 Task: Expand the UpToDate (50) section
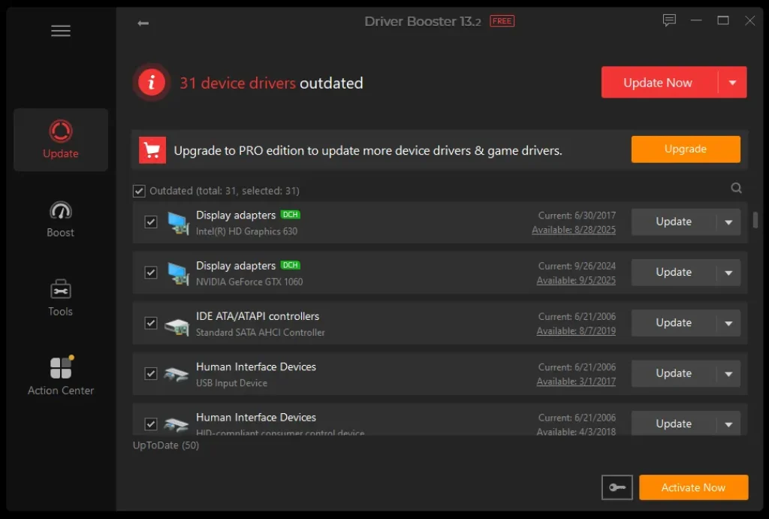click(x=166, y=445)
